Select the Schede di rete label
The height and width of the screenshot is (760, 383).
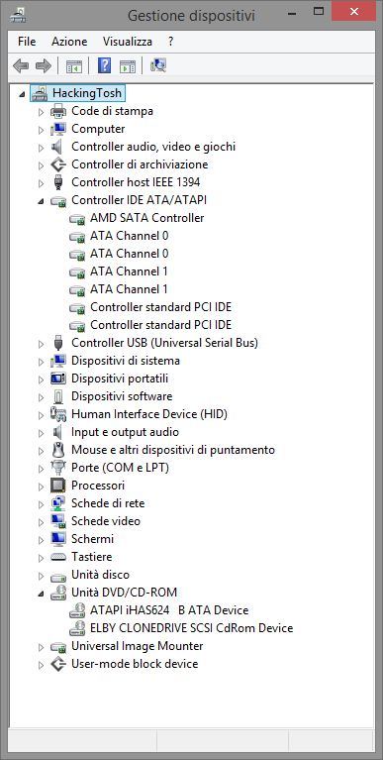tap(108, 503)
